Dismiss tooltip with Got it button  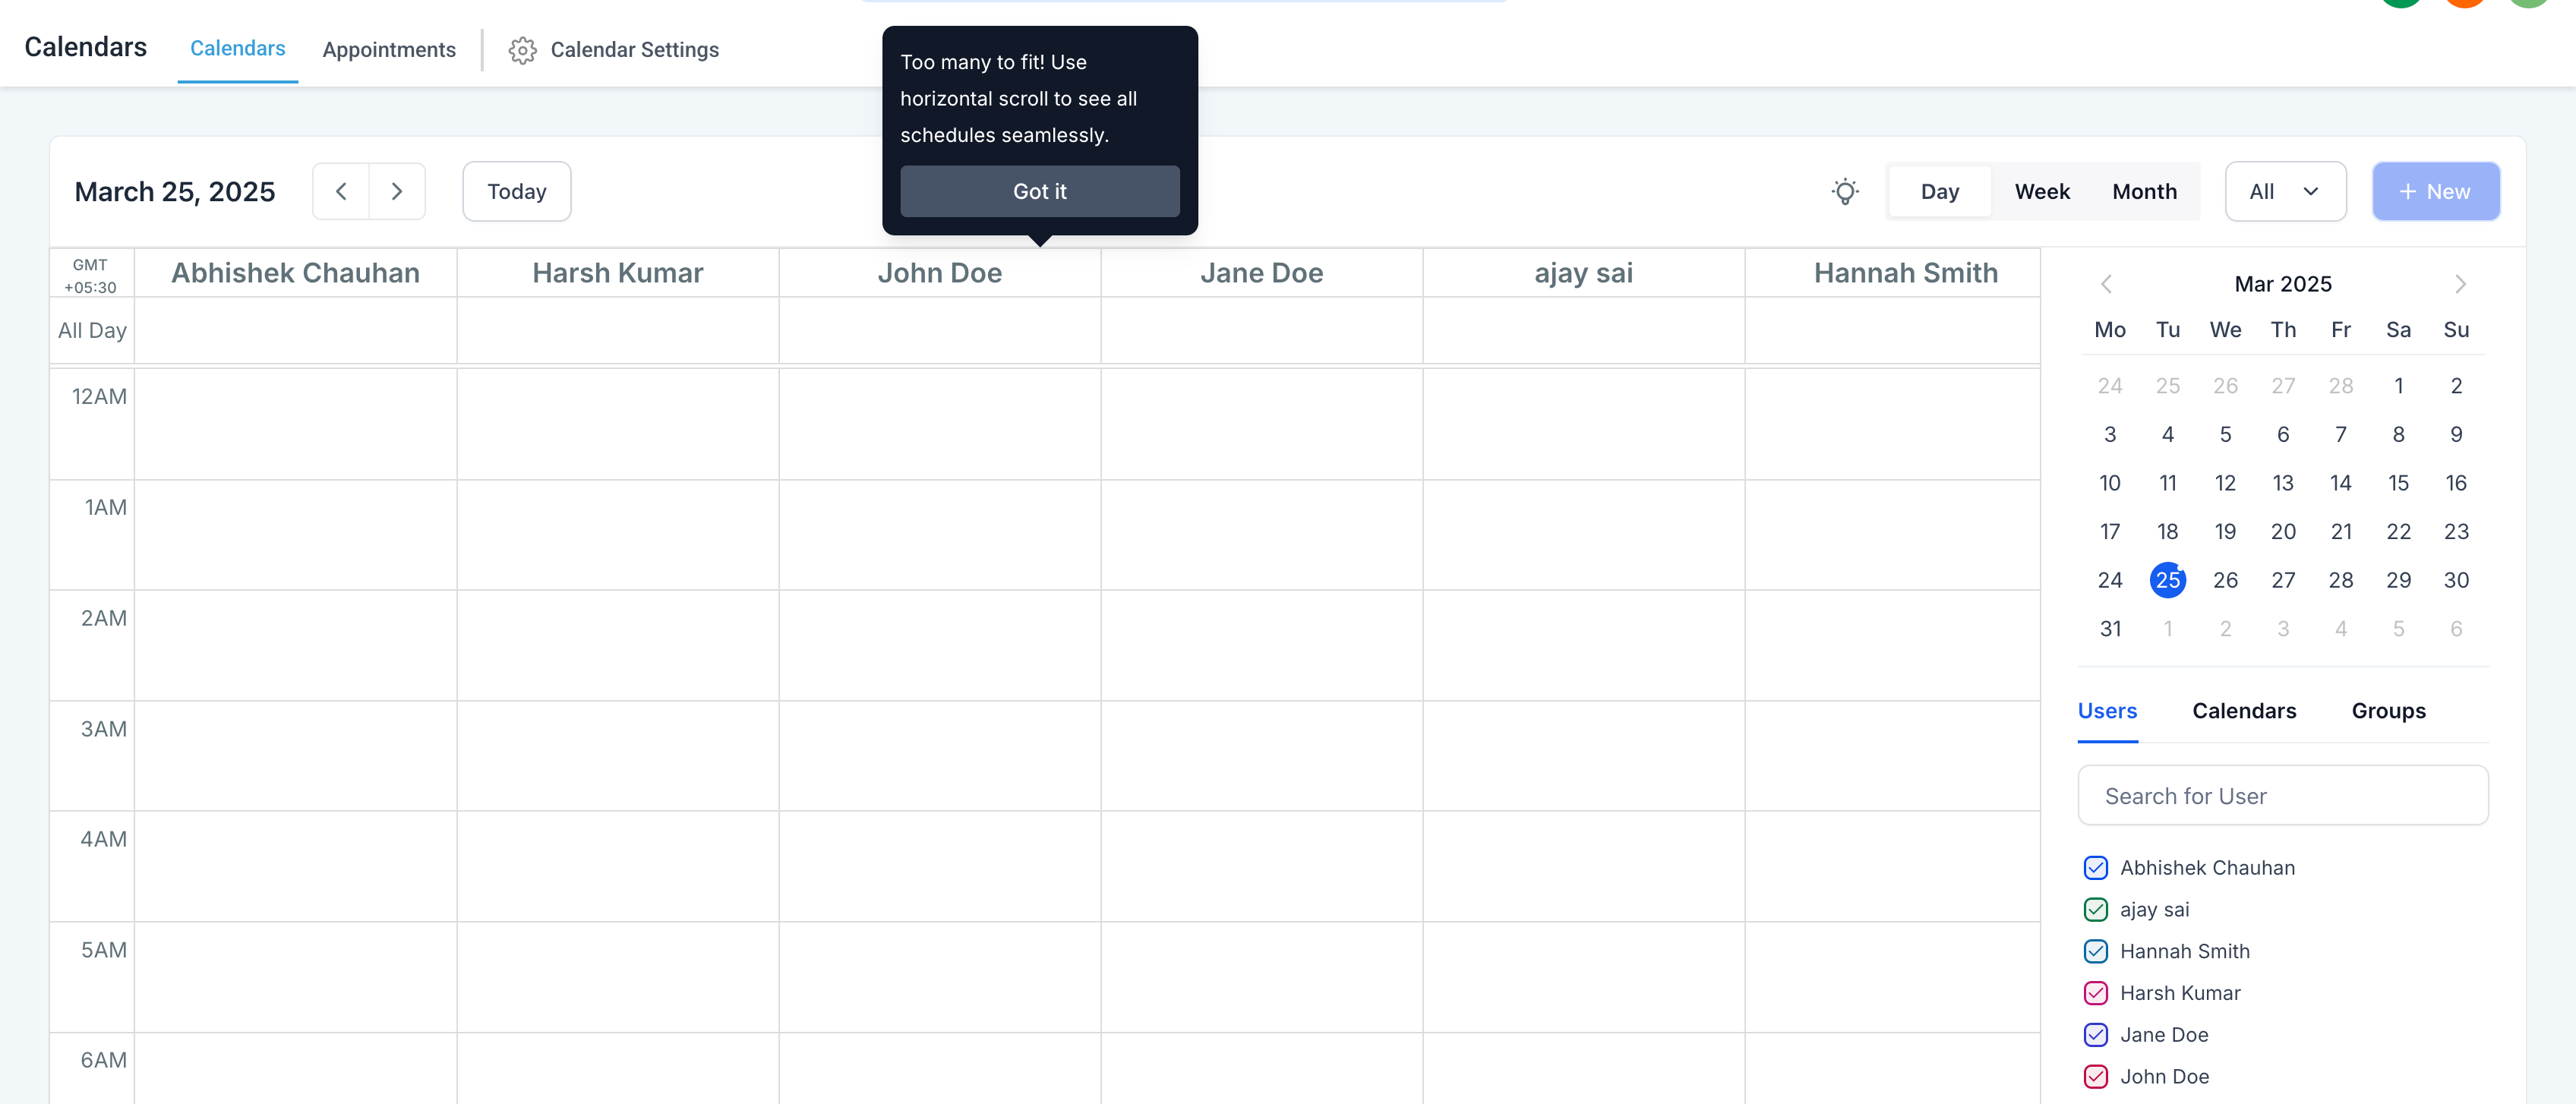[x=1039, y=191]
